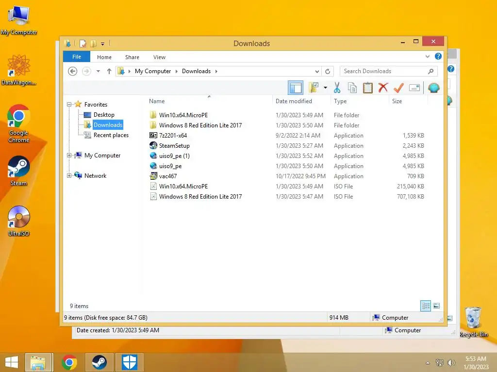Click the clipboard Paste icon
The width and height of the screenshot is (497, 372).
[x=368, y=88]
